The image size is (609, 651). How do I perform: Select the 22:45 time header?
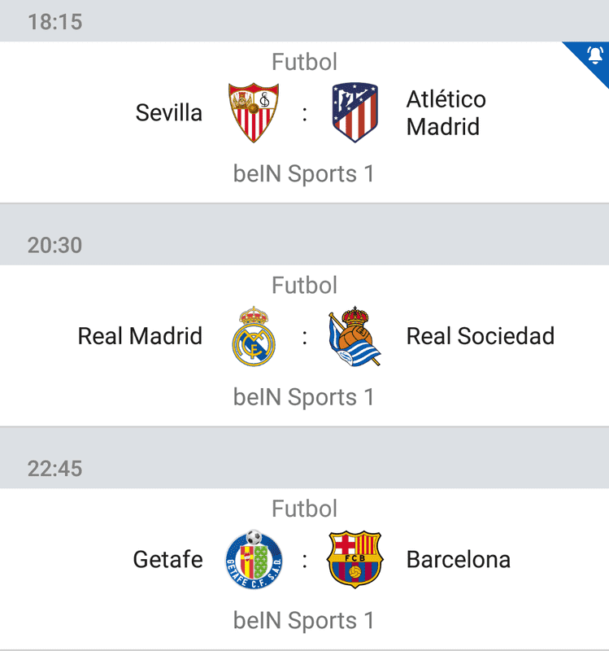55,469
